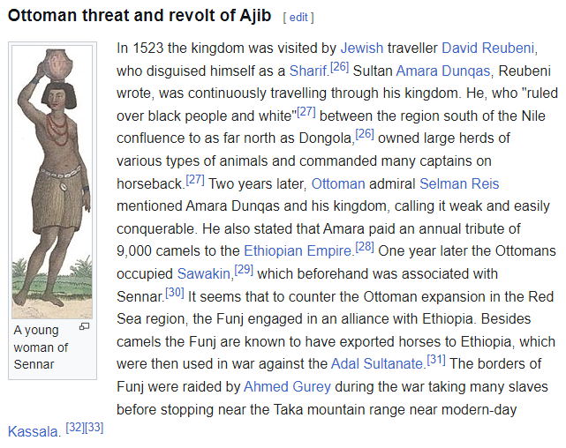Open the Selman Reis link
Viewport: 566px width, 448px height.
459,183
